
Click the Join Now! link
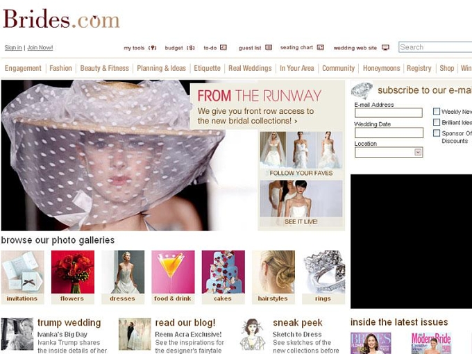pyautogui.click(x=40, y=48)
